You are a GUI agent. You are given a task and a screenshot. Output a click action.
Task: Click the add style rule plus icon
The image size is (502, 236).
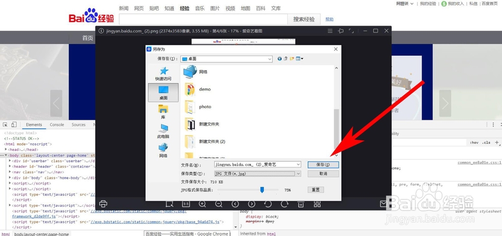pos(496,142)
